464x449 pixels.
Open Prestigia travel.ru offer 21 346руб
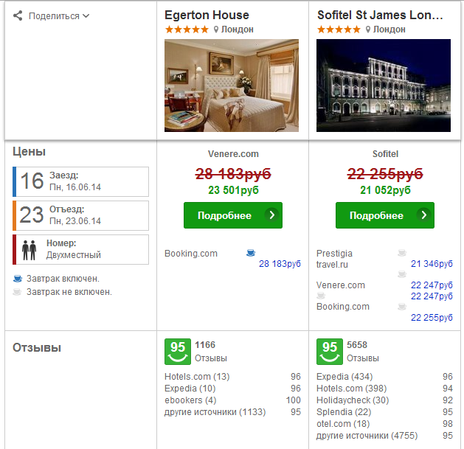tap(431, 264)
